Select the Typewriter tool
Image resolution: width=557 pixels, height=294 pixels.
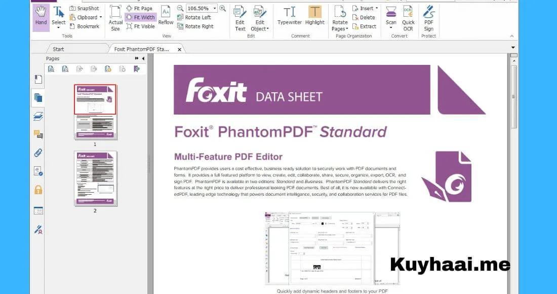tap(290, 16)
